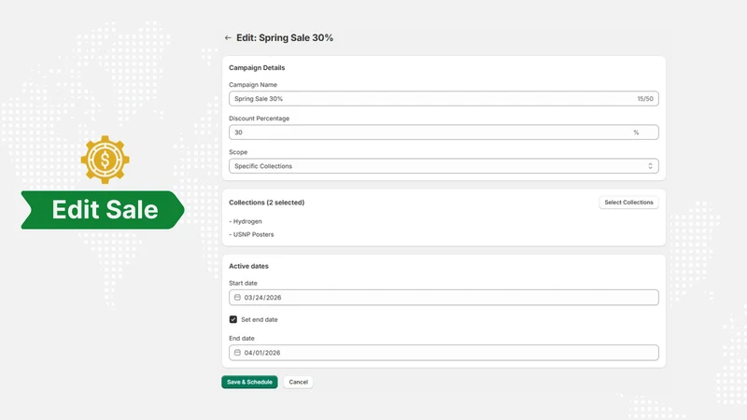Image resolution: width=747 pixels, height=420 pixels.
Task: Click the Active dates heading
Action: [x=248, y=266]
